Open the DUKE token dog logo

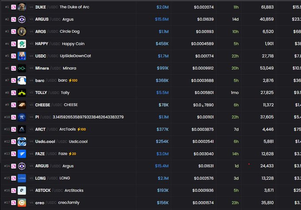pyautogui.click(x=22, y=7)
